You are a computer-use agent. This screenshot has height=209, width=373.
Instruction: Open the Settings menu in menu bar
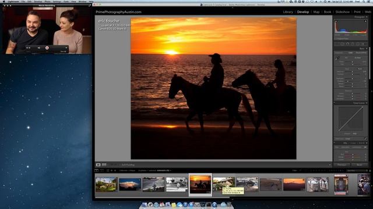(x=57, y=1)
